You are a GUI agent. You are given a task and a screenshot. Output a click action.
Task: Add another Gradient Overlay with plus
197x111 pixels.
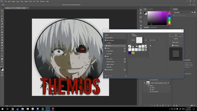[125, 62]
